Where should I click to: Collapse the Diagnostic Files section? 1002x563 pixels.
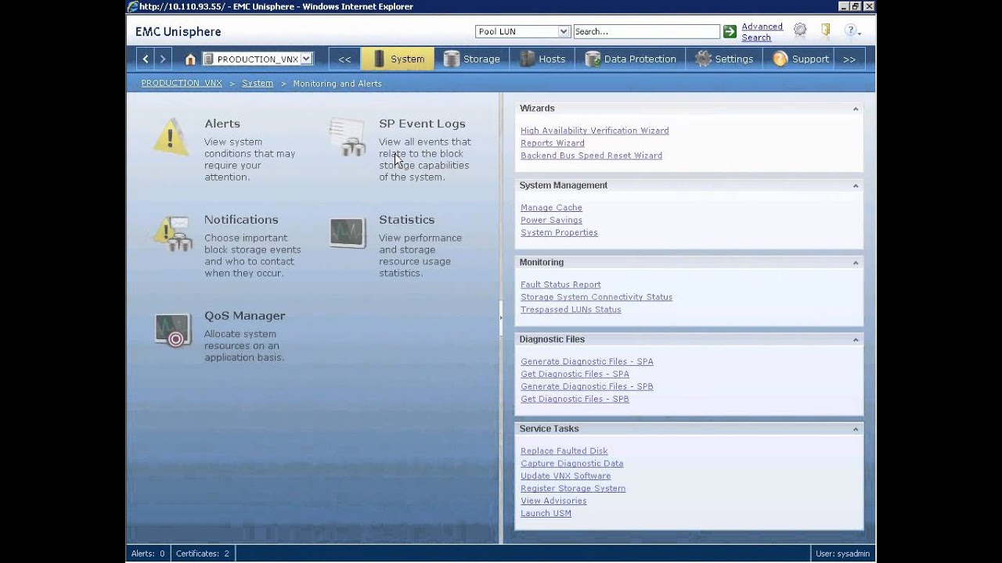pos(855,340)
